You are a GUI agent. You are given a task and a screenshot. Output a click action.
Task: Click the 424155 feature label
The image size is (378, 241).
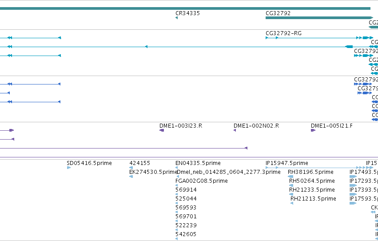click(x=139, y=163)
